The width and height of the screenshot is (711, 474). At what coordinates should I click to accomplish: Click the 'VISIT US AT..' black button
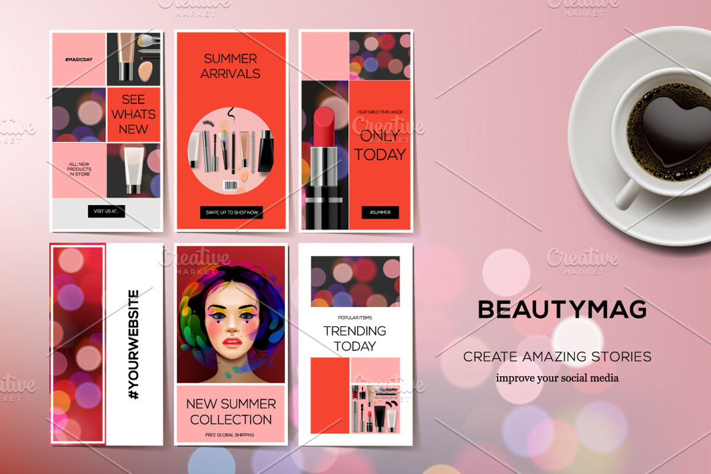pyautogui.click(x=107, y=212)
